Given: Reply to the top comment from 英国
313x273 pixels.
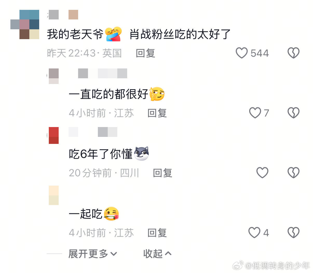Looking at the screenshot, I should coord(145,53).
